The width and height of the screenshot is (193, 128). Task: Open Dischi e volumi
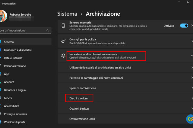point(79,98)
